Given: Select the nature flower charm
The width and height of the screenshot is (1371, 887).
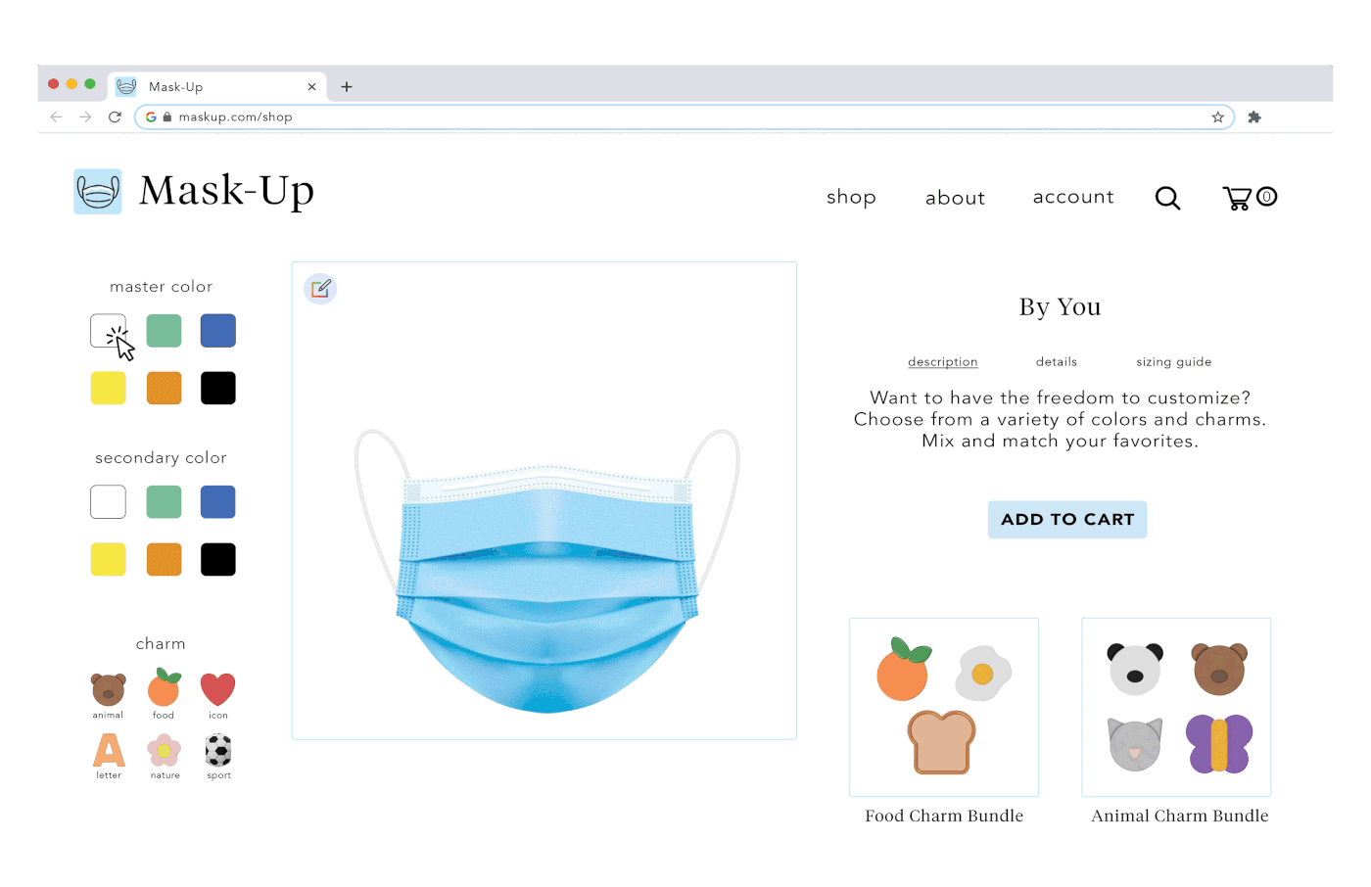Looking at the screenshot, I should tap(165, 751).
